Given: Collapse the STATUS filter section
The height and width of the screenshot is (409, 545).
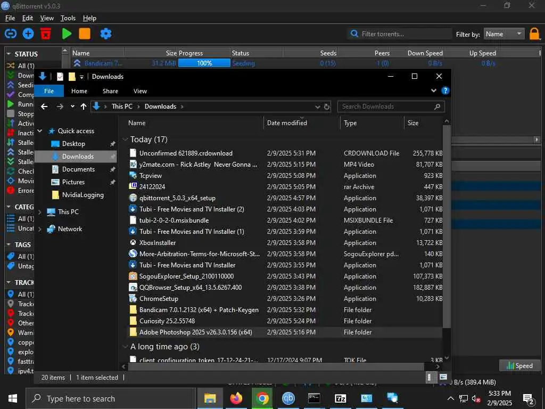Looking at the screenshot, I should (x=9, y=54).
